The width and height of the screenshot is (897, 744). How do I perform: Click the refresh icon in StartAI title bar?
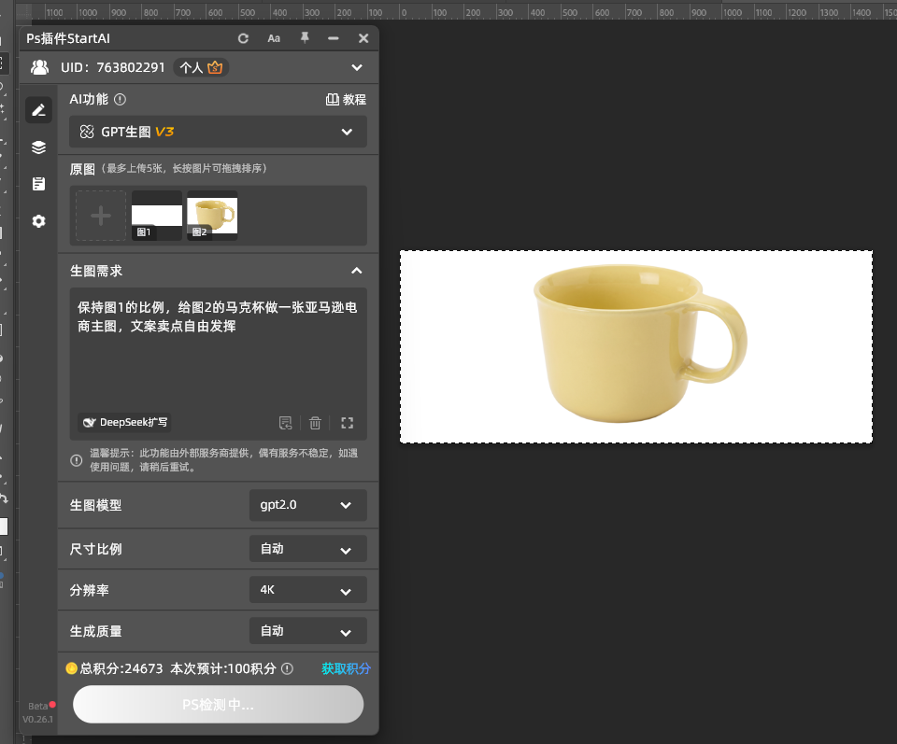(x=243, y=38)
